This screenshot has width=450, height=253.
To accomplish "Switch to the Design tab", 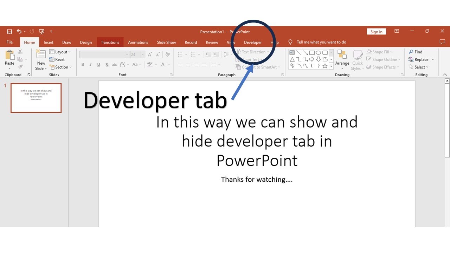I will [86, 42].
